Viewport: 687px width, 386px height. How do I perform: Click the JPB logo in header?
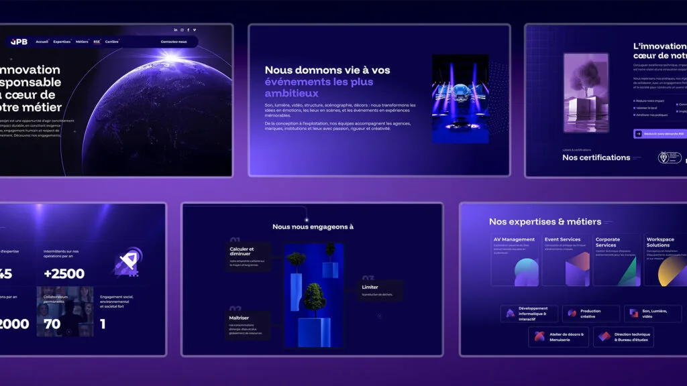click(19, 42)
